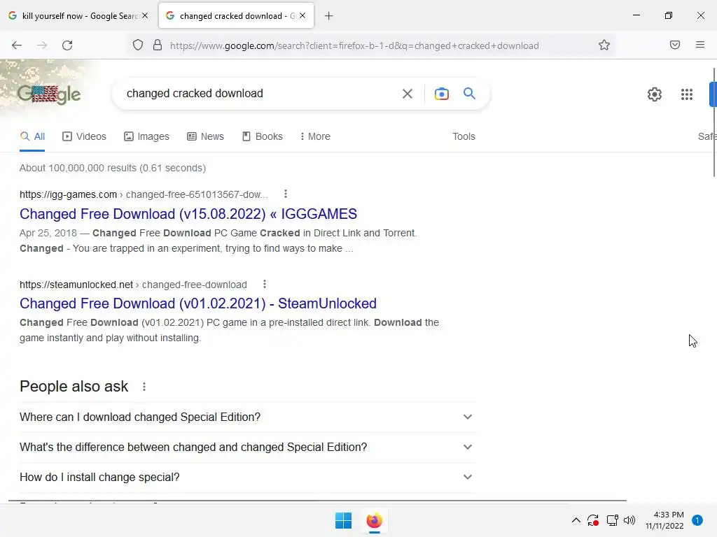The height and width of the screenshot is (537, 717).
Task: Open the volume tray icon
Action: click(629, 520)
